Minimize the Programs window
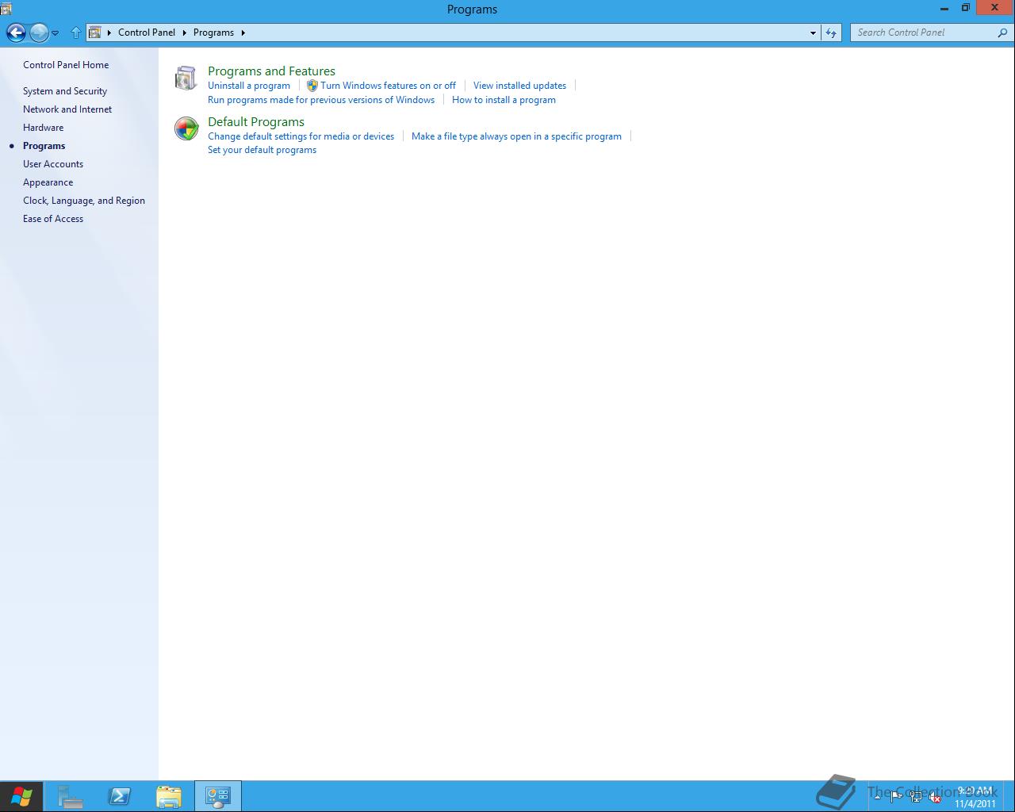Image resolution: width=1015 pixels, height=812 pixels. click(944, 8)
